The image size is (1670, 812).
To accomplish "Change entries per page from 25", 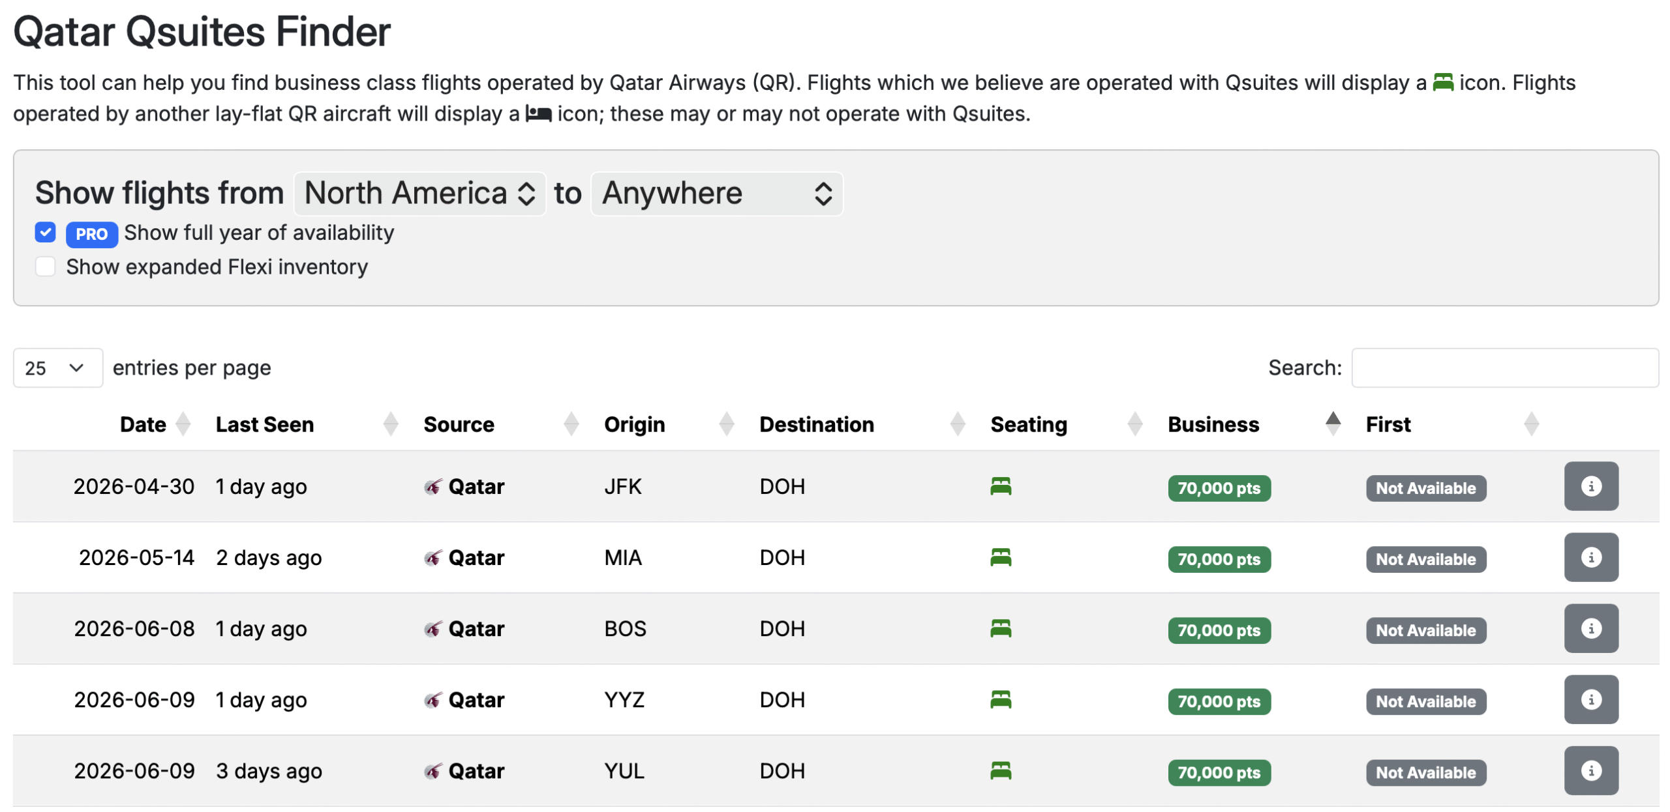I will point(57,368).
